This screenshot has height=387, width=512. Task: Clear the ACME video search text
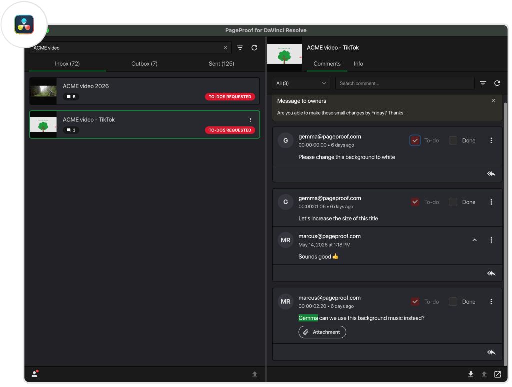click(225, 48)
